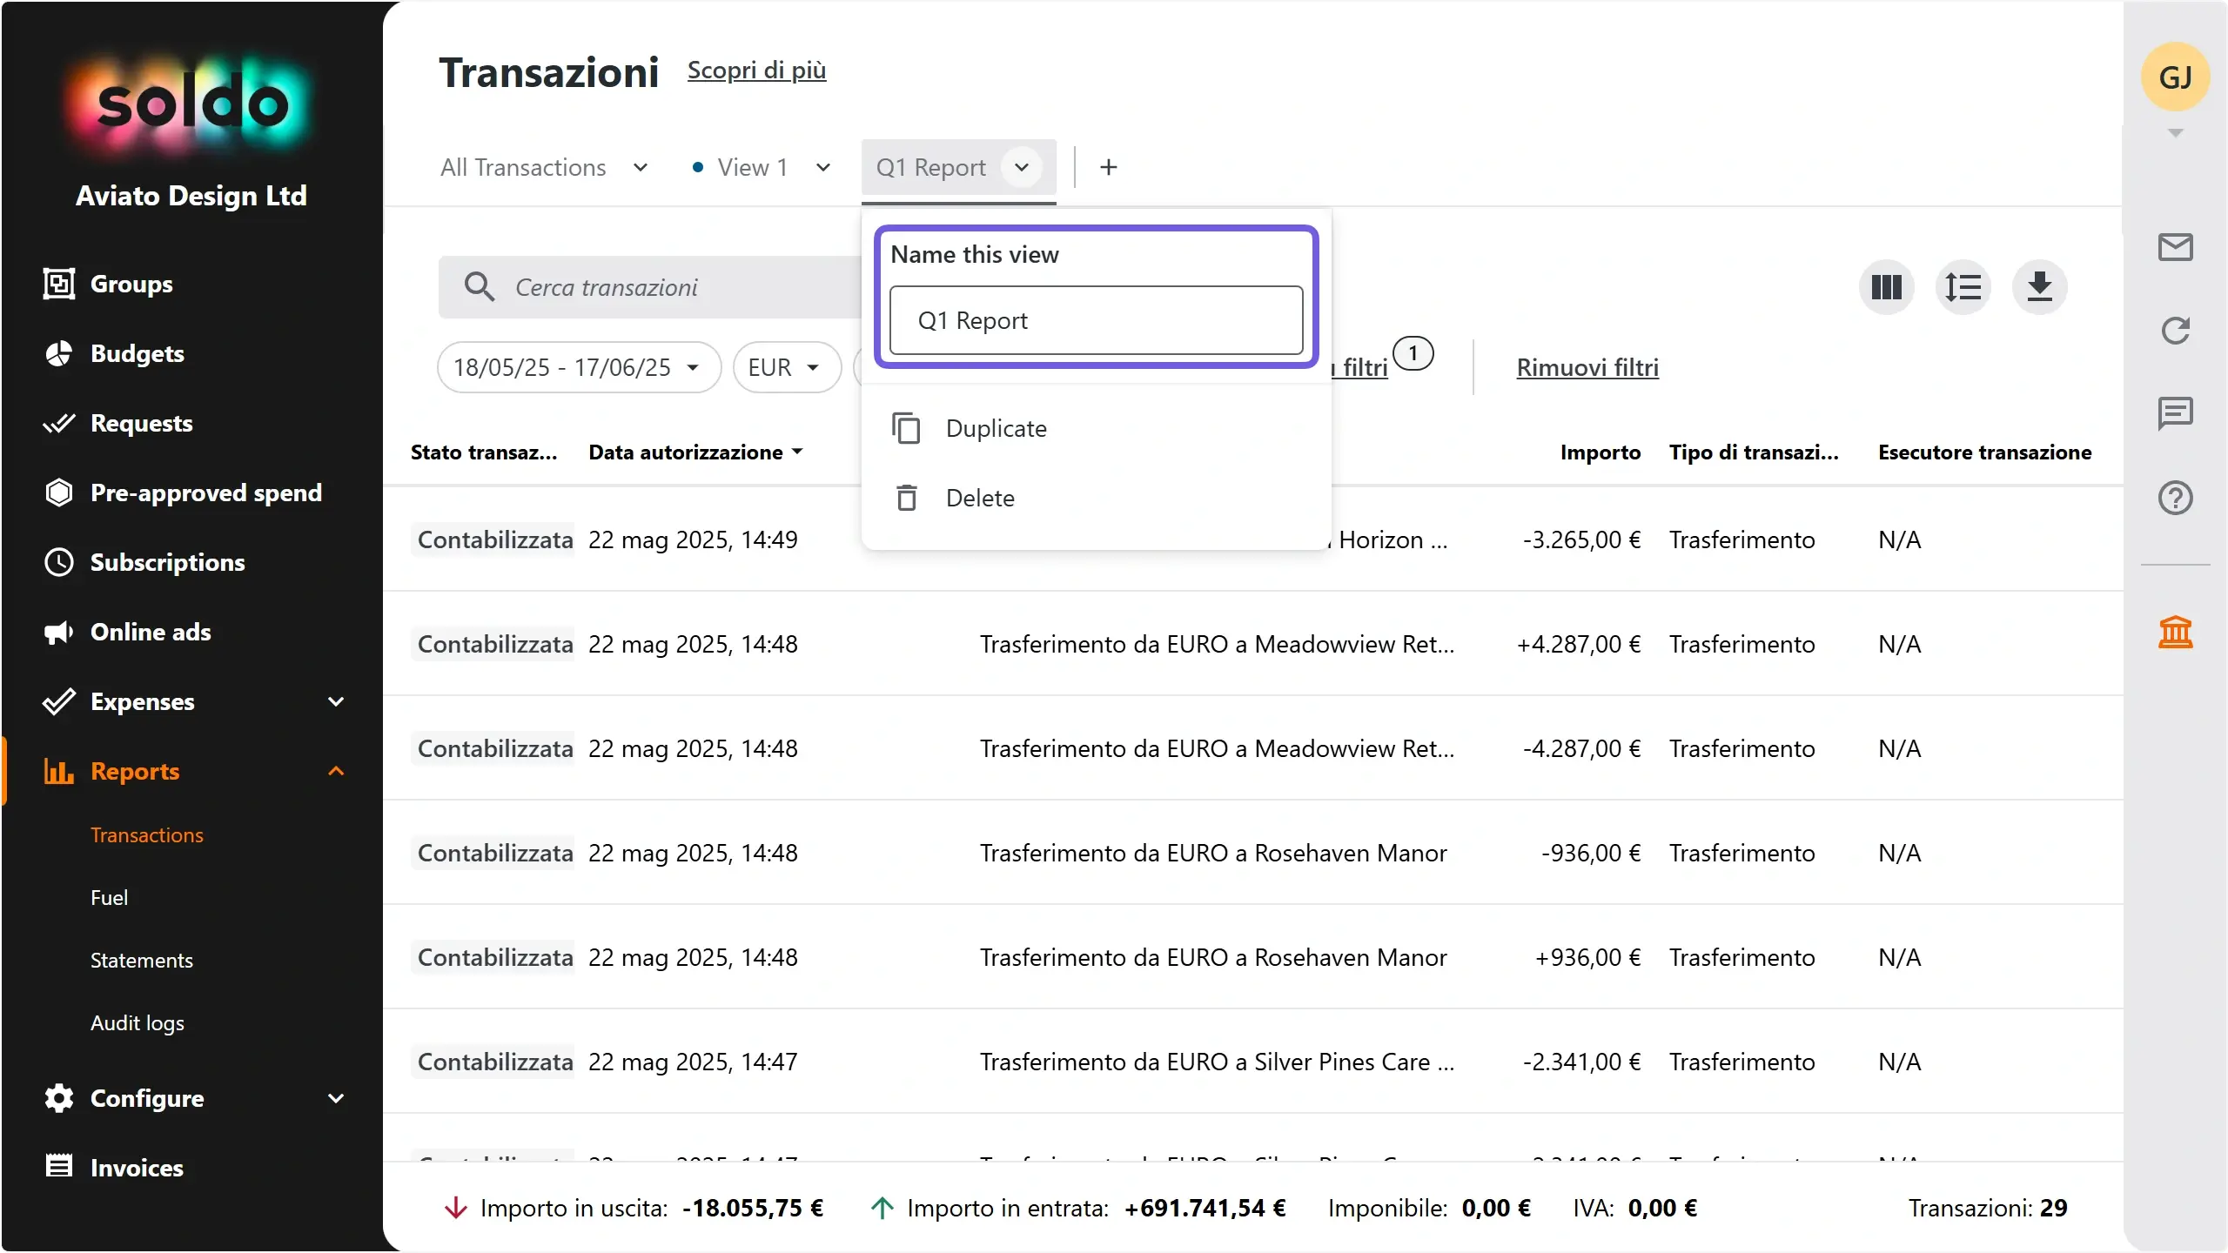Open Requests double-check icon
Image resolution: width=2228 pixels, height=1253 pixels.
(x=58, y=423)
